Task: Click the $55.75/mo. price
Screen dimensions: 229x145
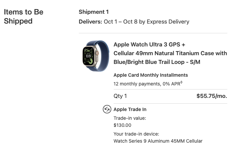Action: pyautogui.click(x=212, y=96)
